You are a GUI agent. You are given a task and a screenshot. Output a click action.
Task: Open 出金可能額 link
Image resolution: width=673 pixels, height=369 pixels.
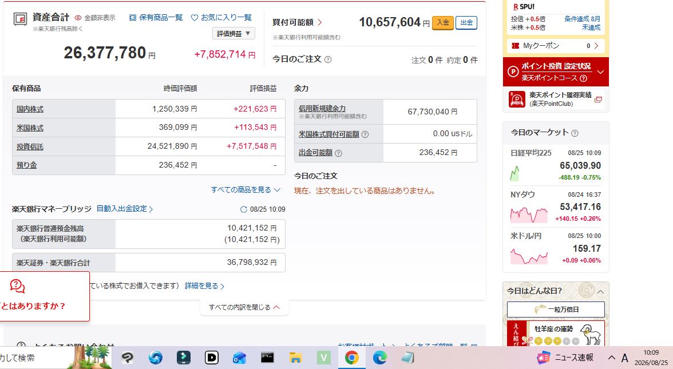[315, 153]
